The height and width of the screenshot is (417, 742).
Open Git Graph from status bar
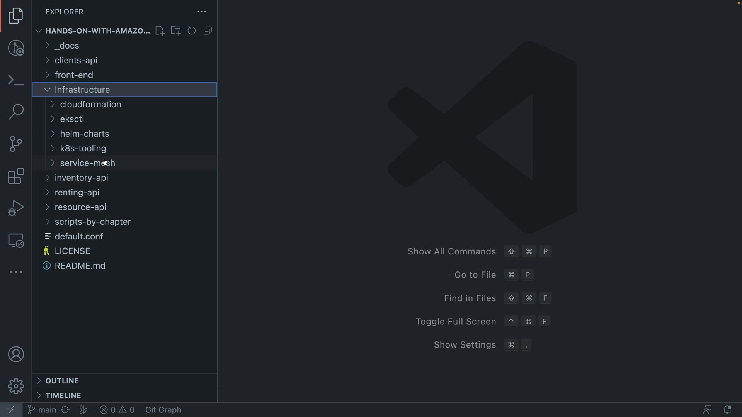[163, 410]
